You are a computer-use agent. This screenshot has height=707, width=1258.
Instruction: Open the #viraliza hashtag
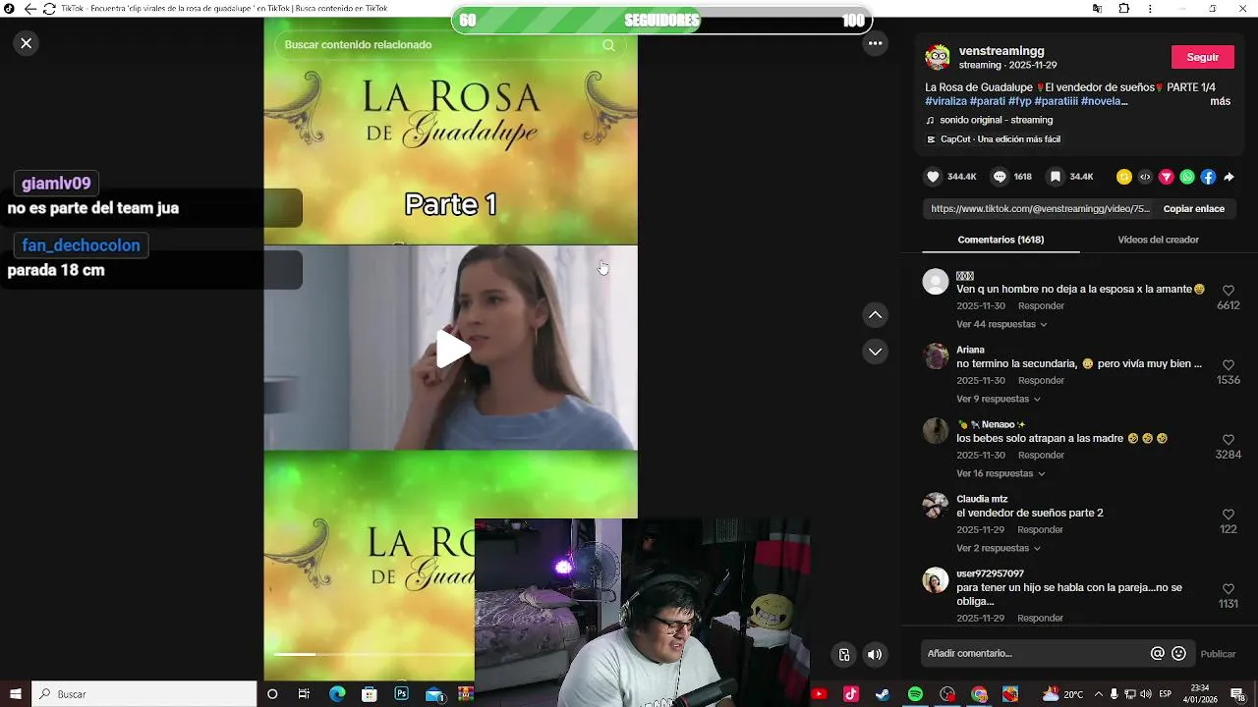coord(945,101)
